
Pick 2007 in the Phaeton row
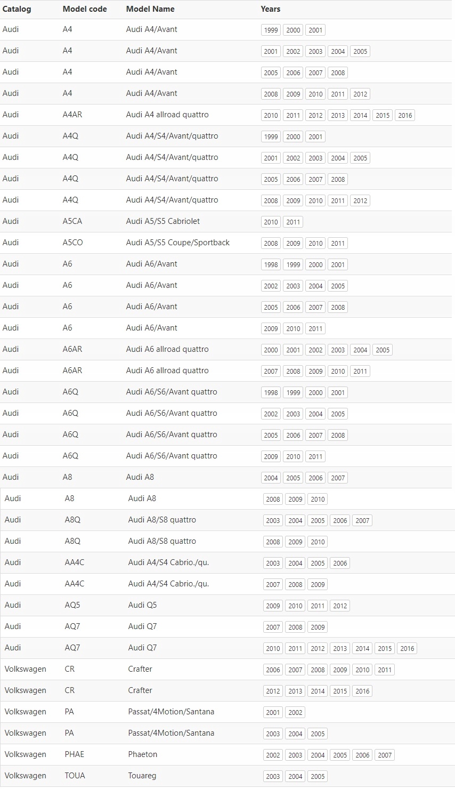385,755
